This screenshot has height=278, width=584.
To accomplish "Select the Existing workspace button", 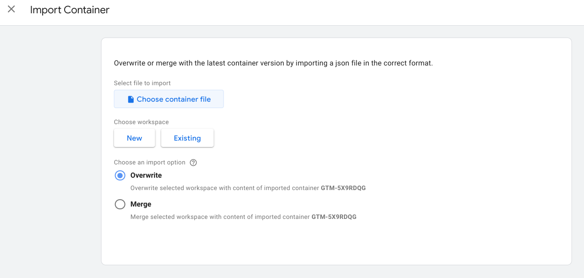I will point(187,138).
